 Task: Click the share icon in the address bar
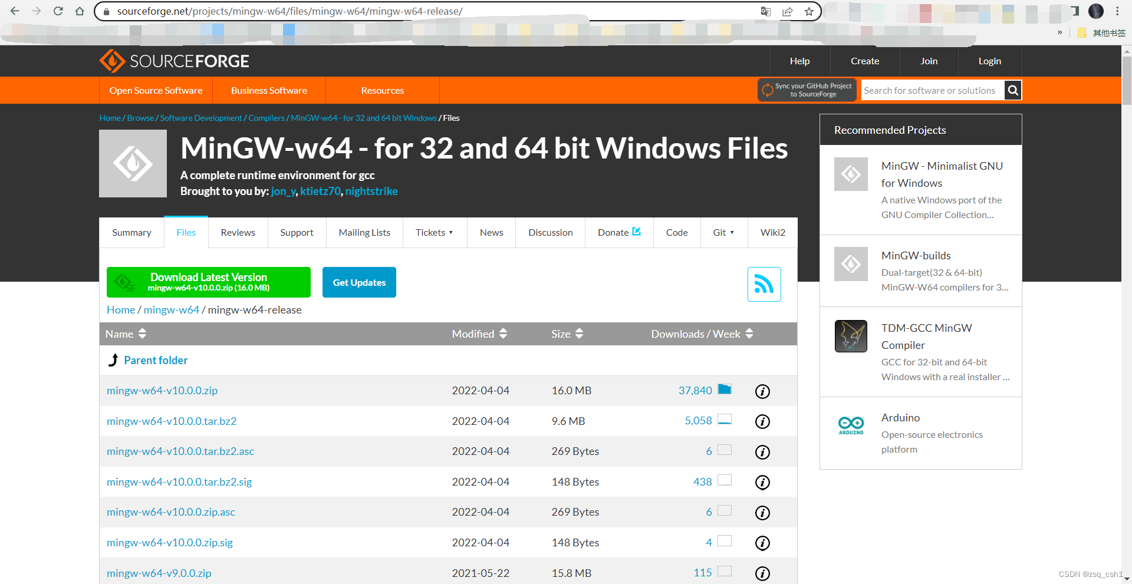coord(788,11)
